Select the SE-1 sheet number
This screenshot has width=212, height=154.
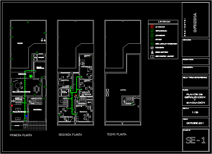coord(195,140)
